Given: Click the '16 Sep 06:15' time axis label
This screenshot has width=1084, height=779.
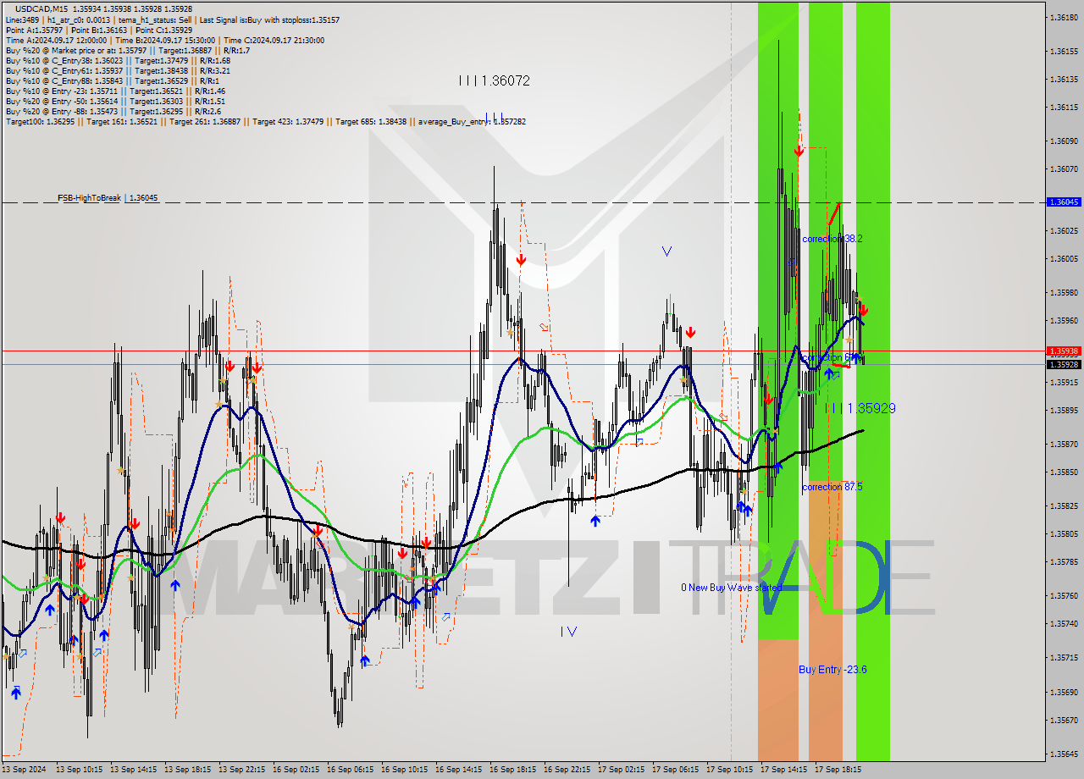Looking at the screenshot, I should 350,770.
